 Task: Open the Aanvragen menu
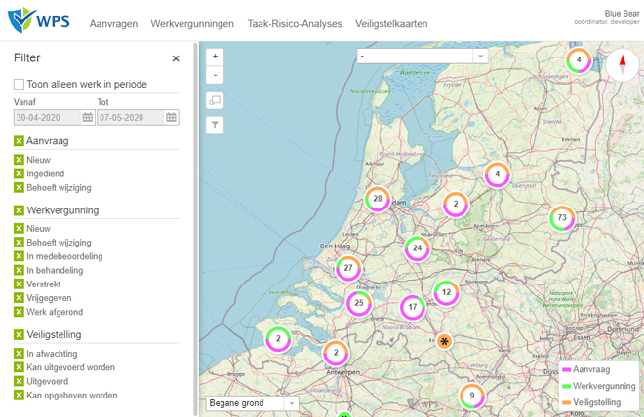[114, 24]
